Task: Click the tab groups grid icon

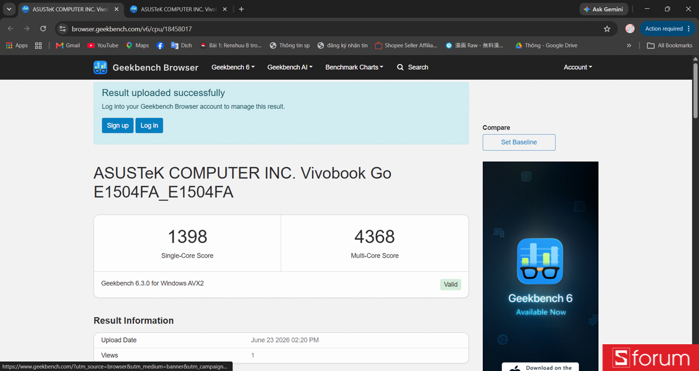Action: [x=38, y=45]
